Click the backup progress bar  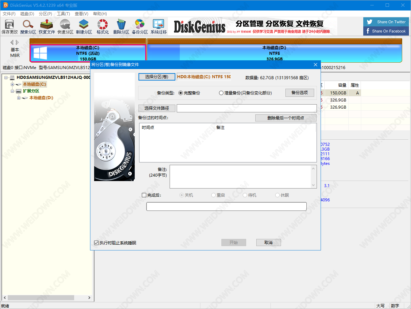(x=226, y=206)
